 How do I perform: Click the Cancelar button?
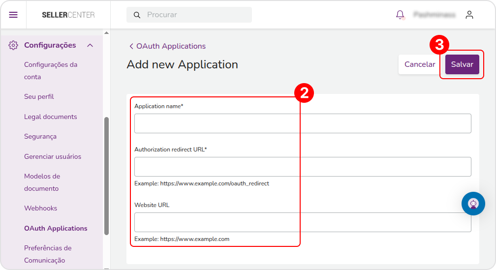(x=420, y=64)
